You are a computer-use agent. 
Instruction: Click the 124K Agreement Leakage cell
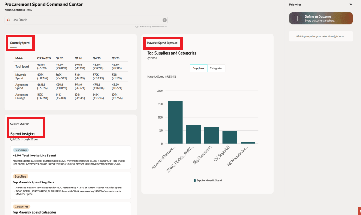click(80, 96)
